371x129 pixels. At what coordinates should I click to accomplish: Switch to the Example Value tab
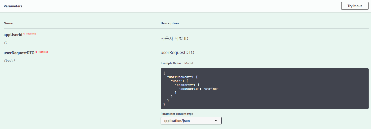(x=171, y=63)
